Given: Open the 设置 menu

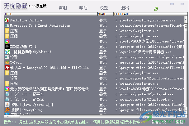Looking at the screenshot, I should tap(104, 8).
